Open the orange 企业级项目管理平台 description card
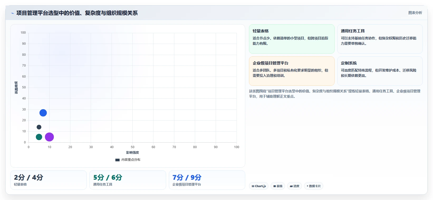The width and height of the screenshot is (433, 200). [x=292, y=71]
